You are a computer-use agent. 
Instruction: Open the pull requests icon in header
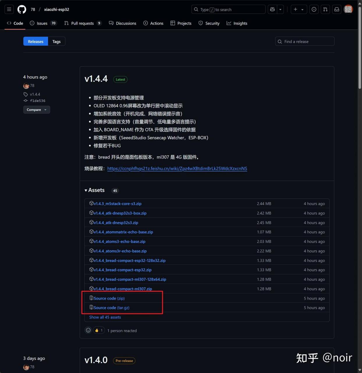coord(325,9)
